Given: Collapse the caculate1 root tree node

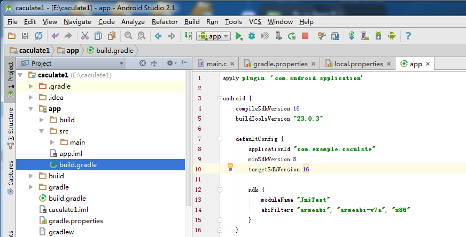Looking at the screenshot, I should point(20,75).
